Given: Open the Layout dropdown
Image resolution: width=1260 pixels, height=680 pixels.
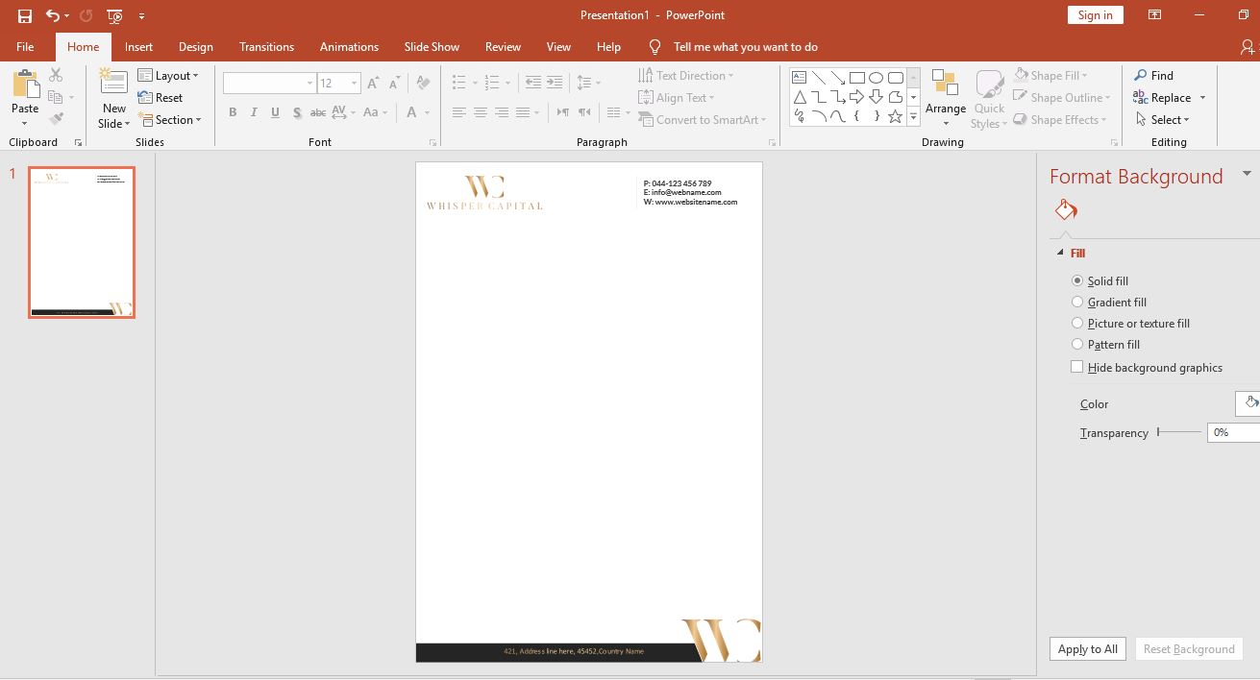Looking at the screenshot, I should click(168, 76).
